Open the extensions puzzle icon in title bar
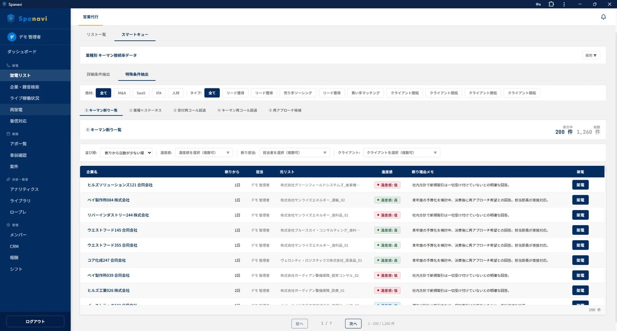This screenshot has height=331, width=617. pyautogui.click(x=551, y=4)
